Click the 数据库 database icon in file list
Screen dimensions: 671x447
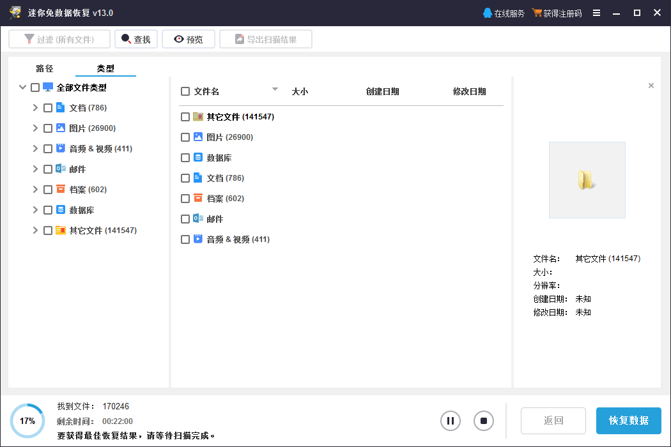(x=198, y=157)
